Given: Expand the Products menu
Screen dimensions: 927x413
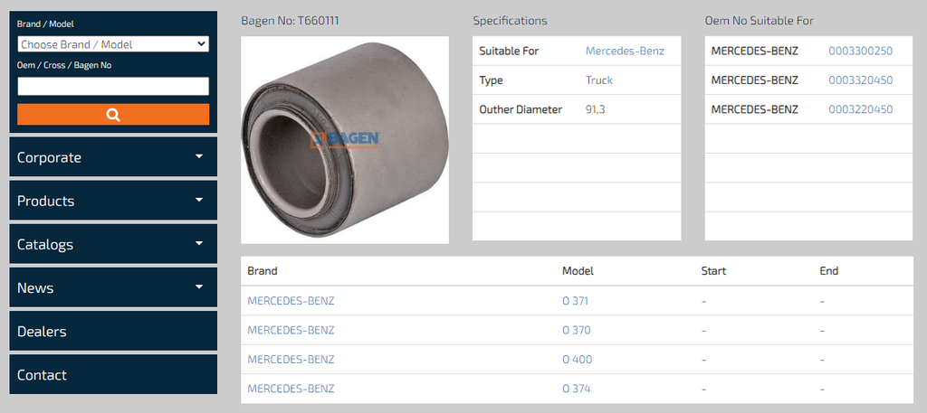Looking at the screenshot, I should (x=113, y=201).
